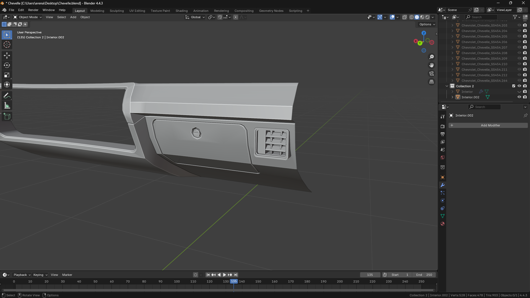Open the Object Mode dropdown
This screenshot has height=298, width=530.
(x=28, y=17)
